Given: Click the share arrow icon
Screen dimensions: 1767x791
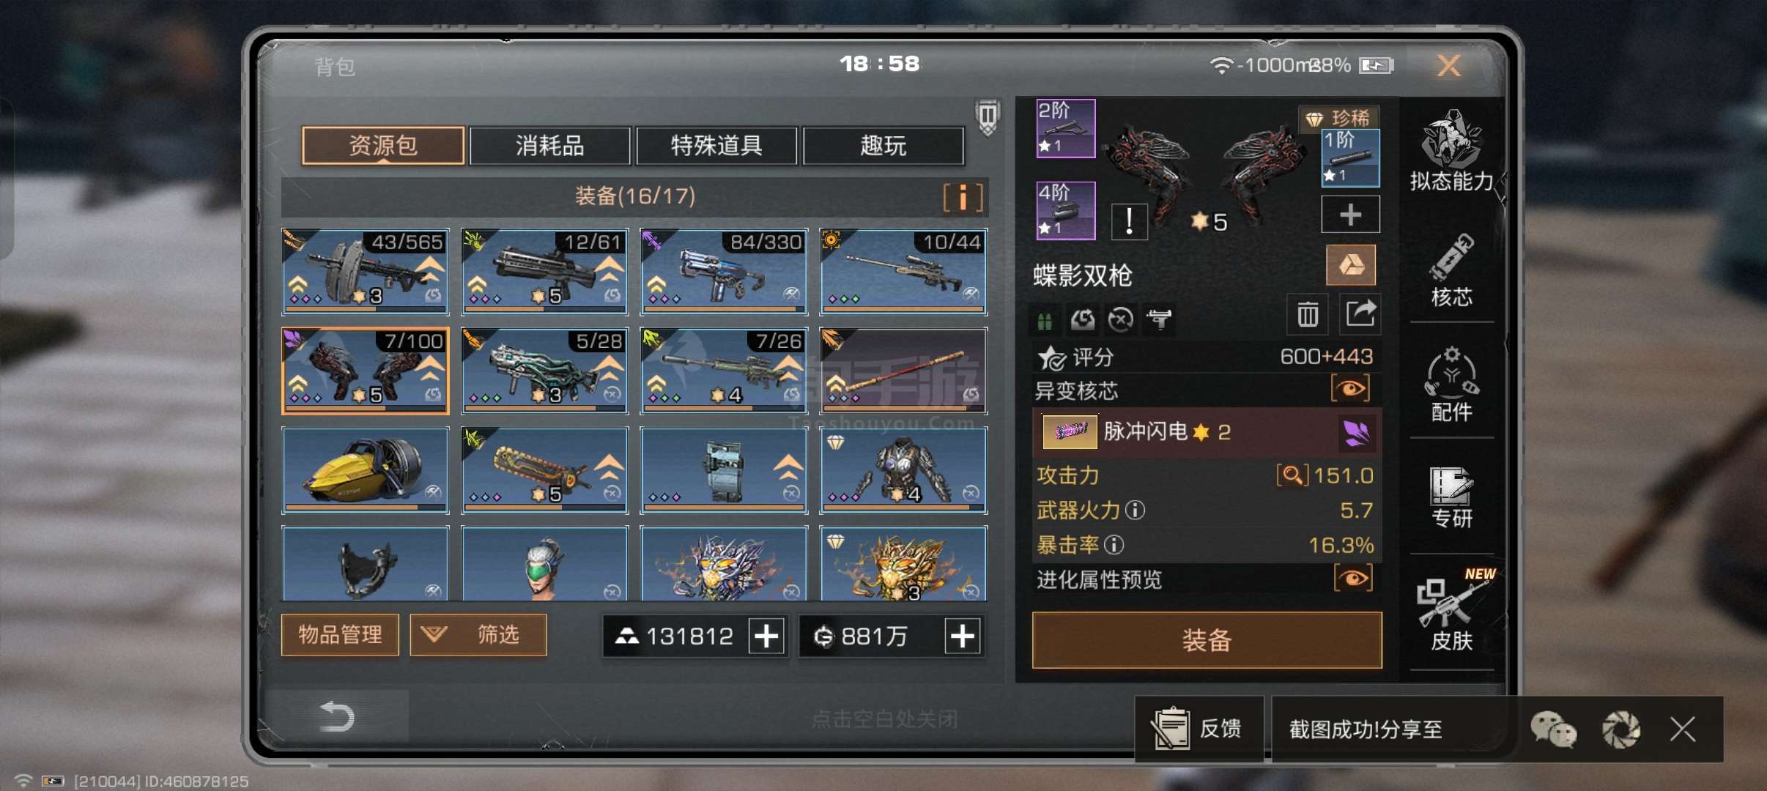Looking at the screenshot, I should pyautogui.click(x=1360, y=314).
